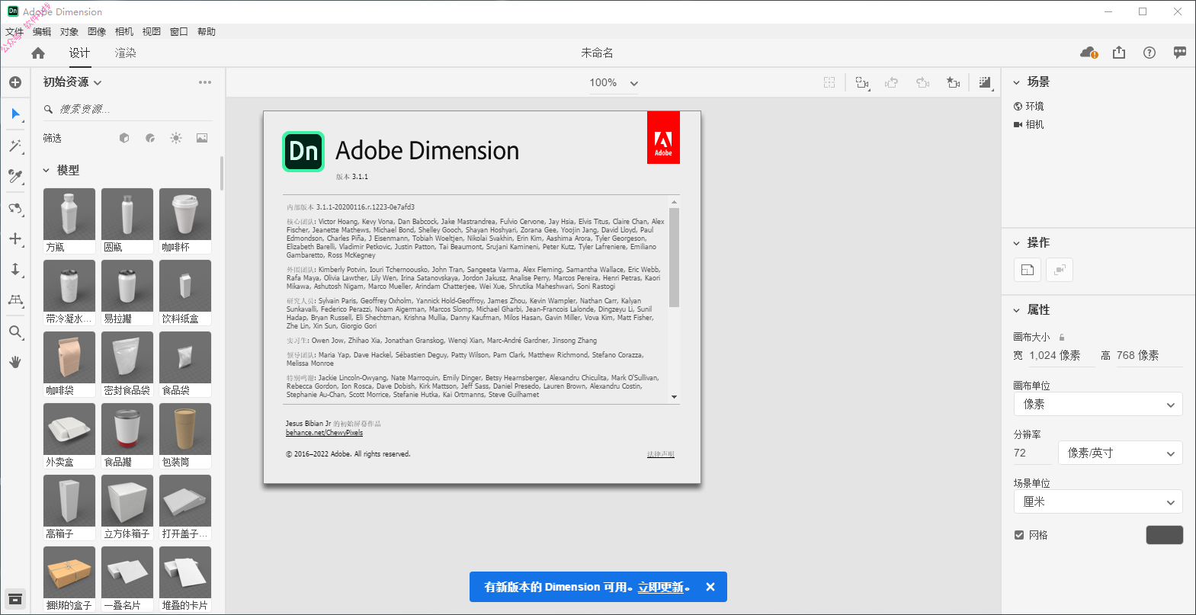Image resolution: width=1196 pixels, height=615 pixels.
Task: Click the canvas width 1,024 field
Action: pyautogui.click(x=1062, y=355)
